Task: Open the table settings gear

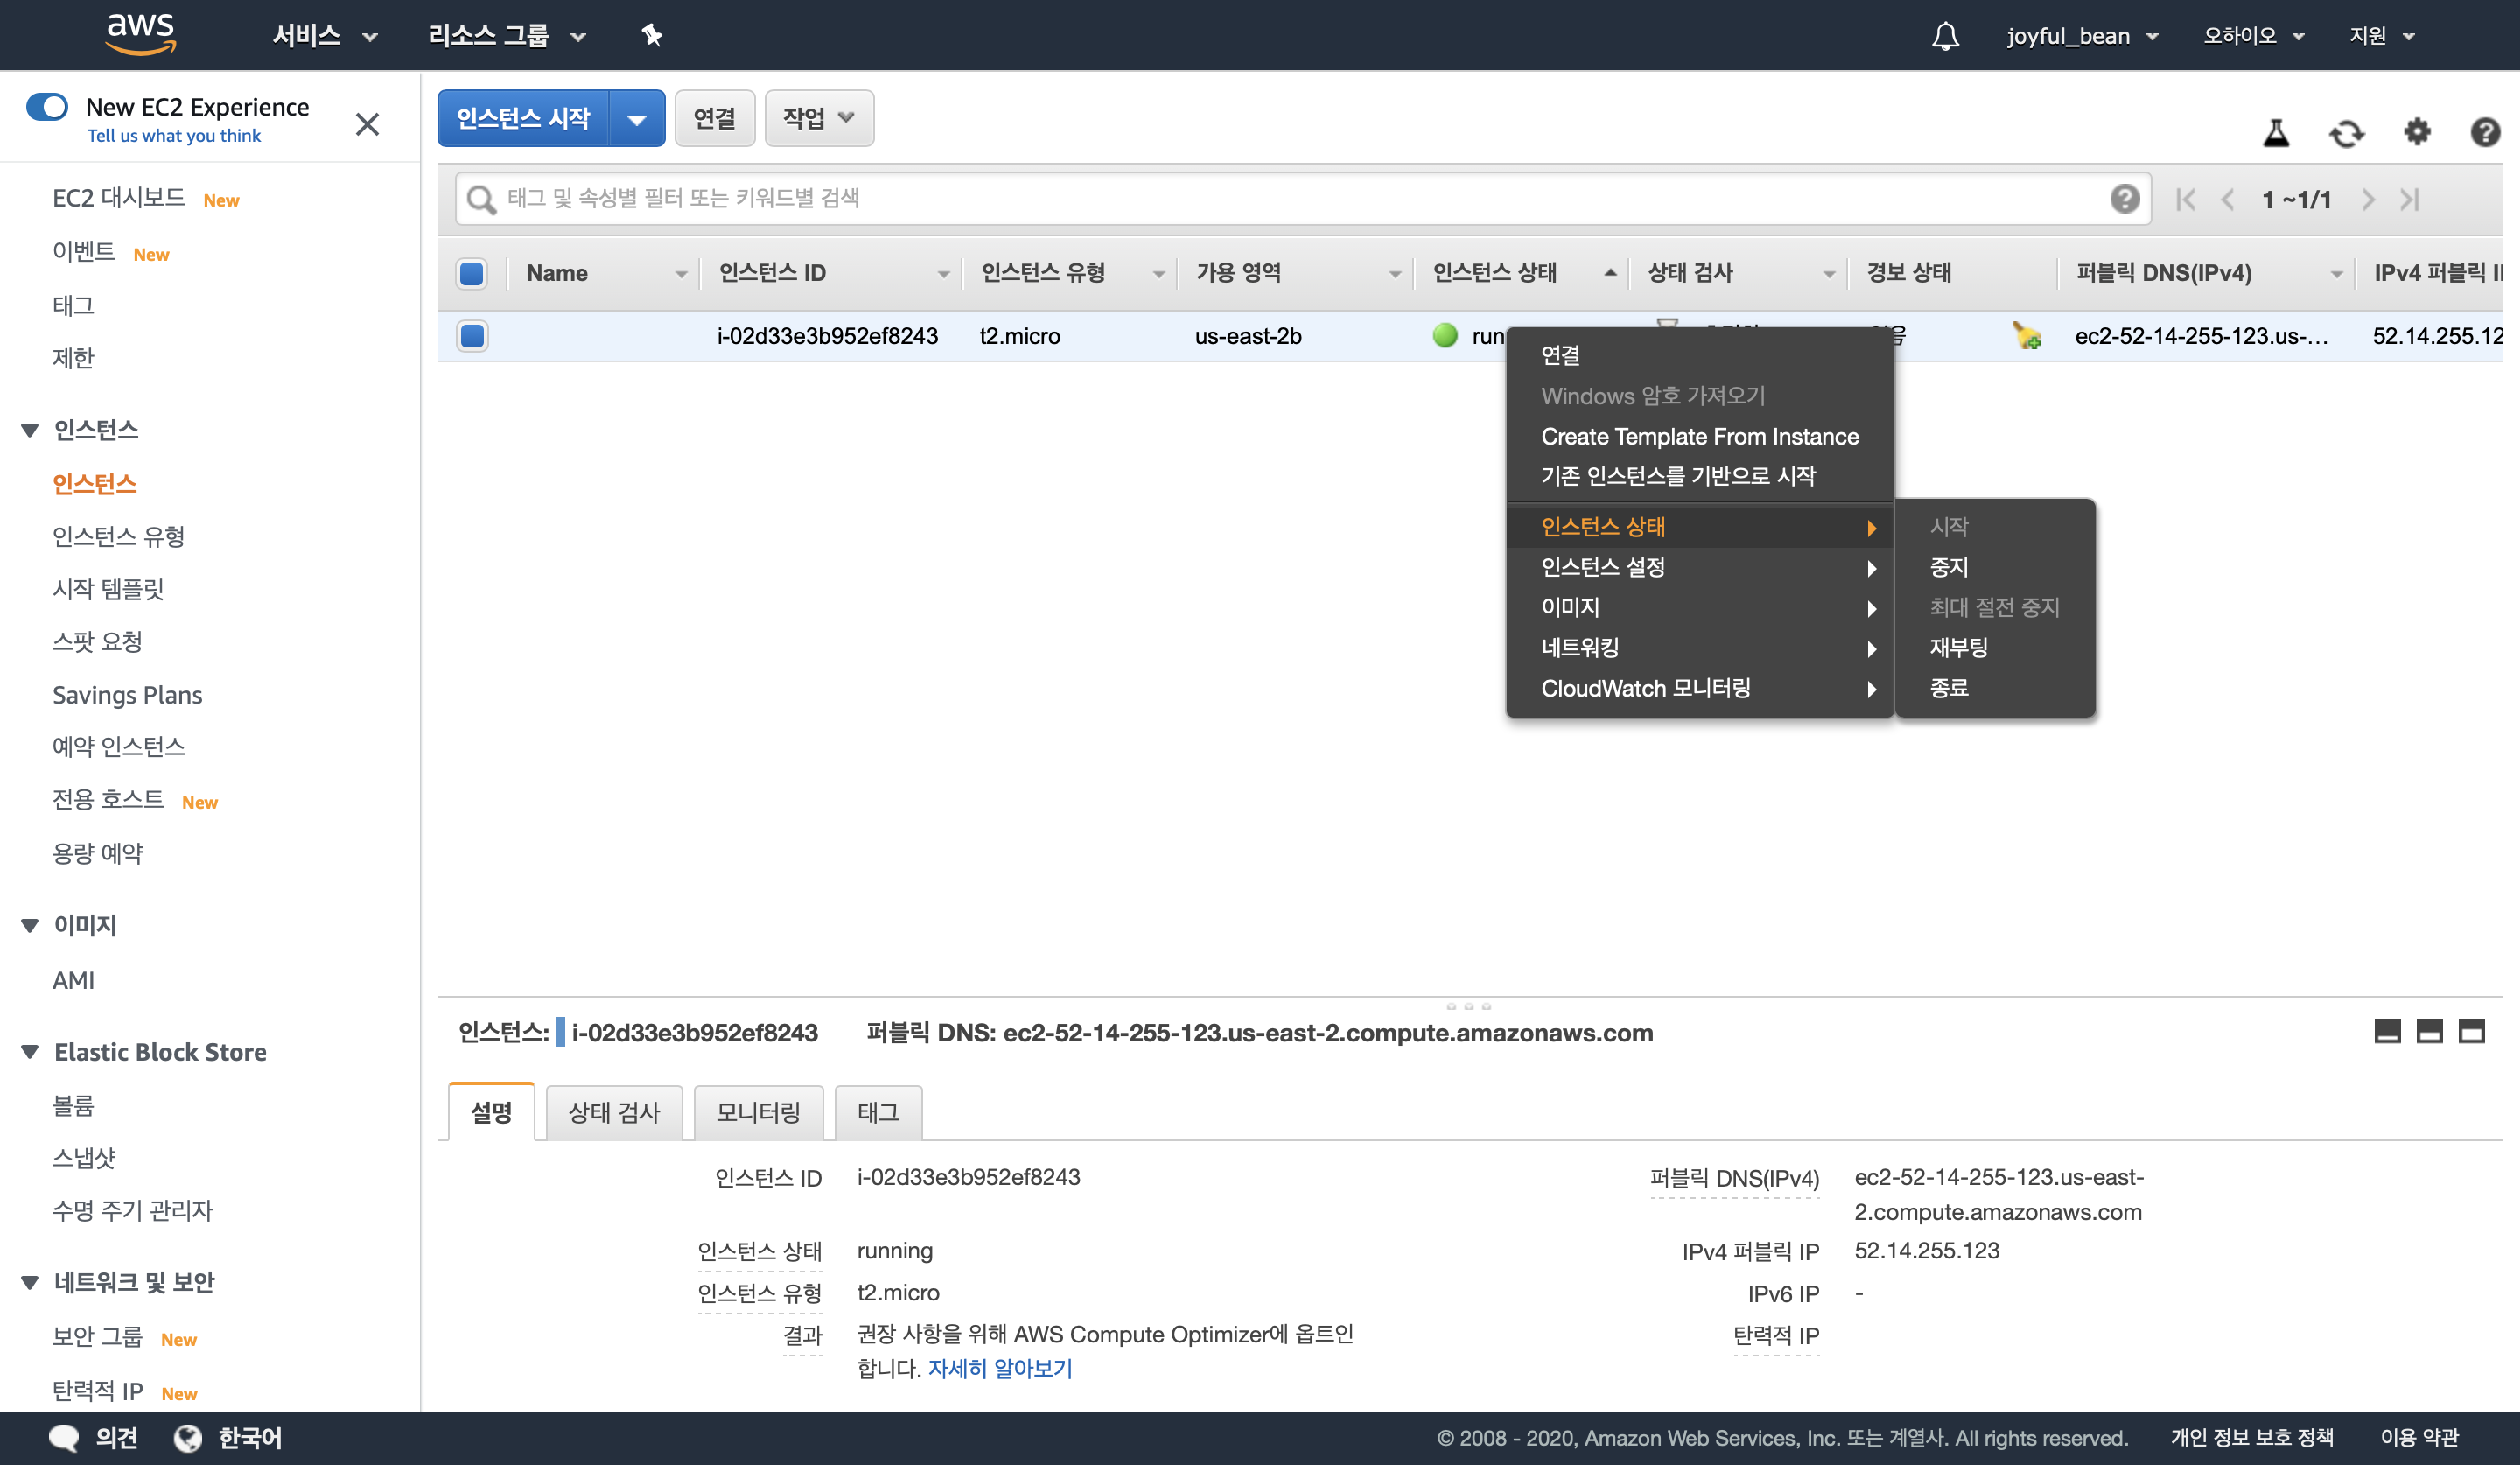Action: pyautogui.click(x=2417, y=131)
